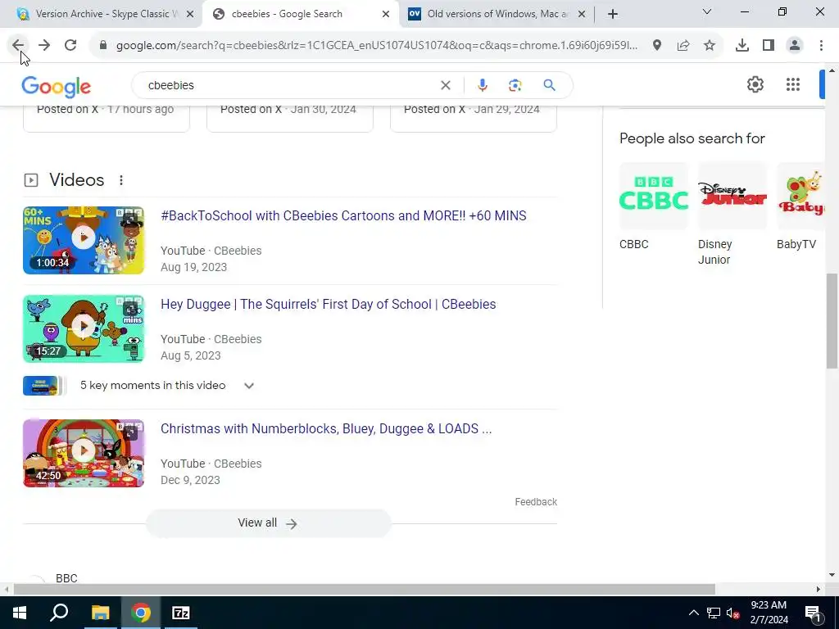This screenshot has width=839, height=629.
Task: Click Google Chrome icon in taskbar
Action: 141,613
